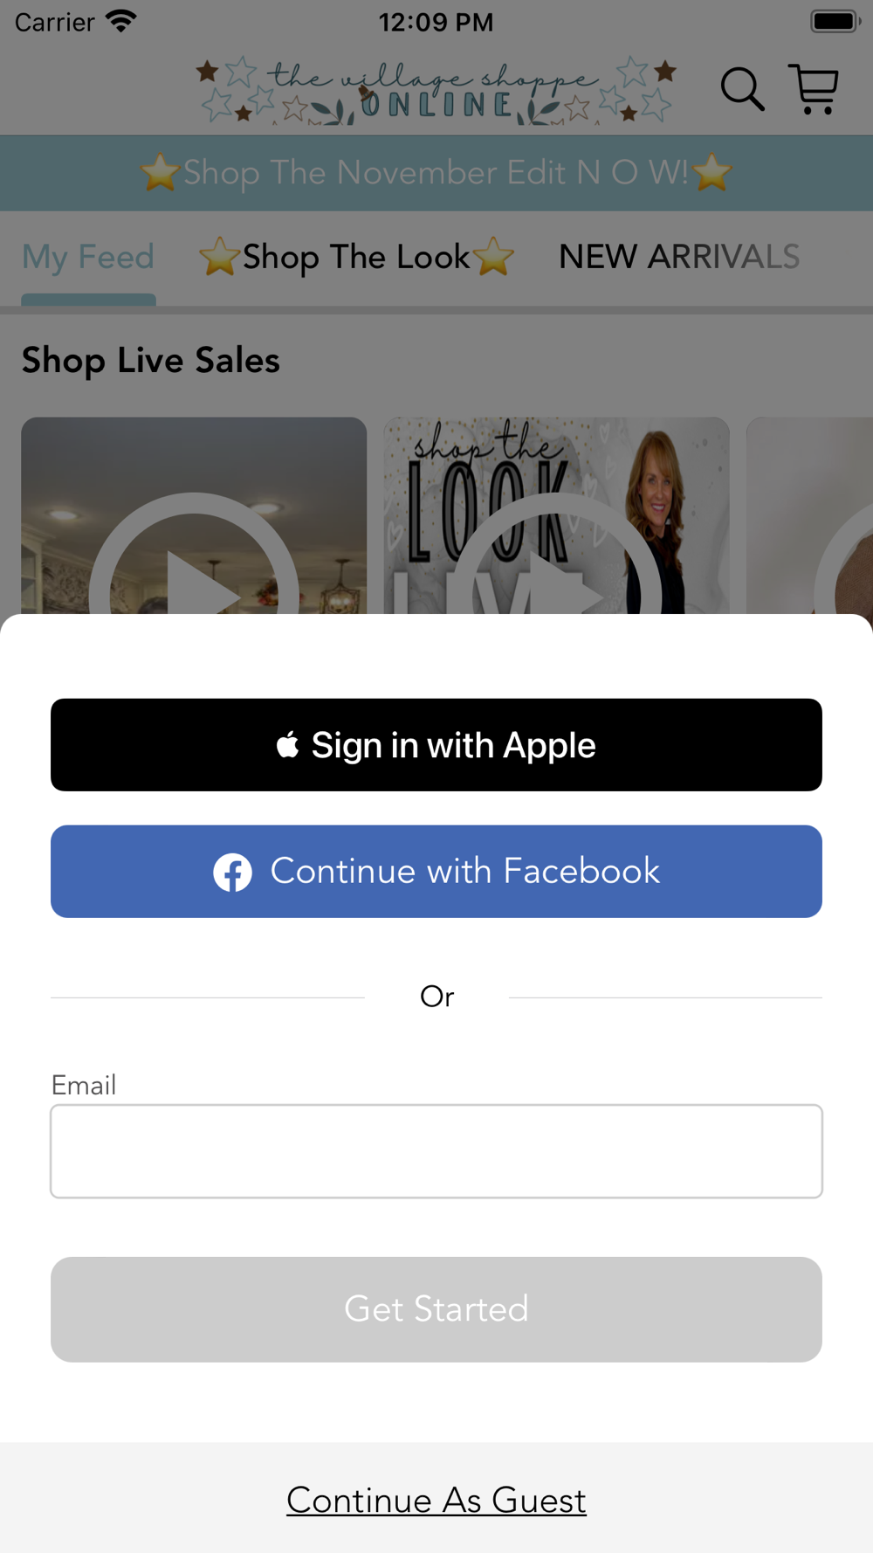Image resolution: width=873 pixels, height=1553 pixels.
Task: Switch to Shop The Look tab
Action: point(357,258)
